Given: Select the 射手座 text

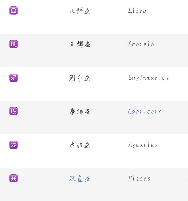Looking at the screenshot, I should (x=80, y=78).
